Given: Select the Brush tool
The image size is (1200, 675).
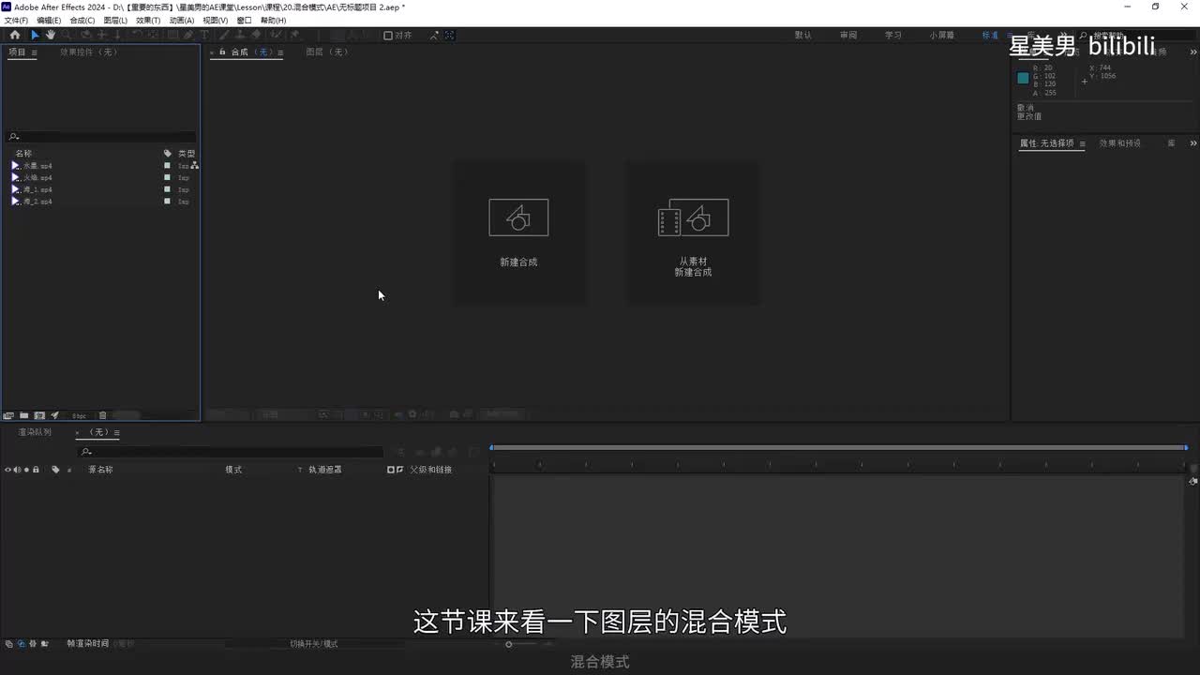Looking at the screenshot, I should (226, 35).
